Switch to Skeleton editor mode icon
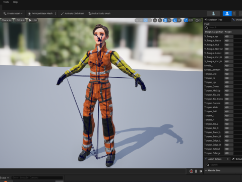This screenshot has height=182, width=242. point(213,14)
